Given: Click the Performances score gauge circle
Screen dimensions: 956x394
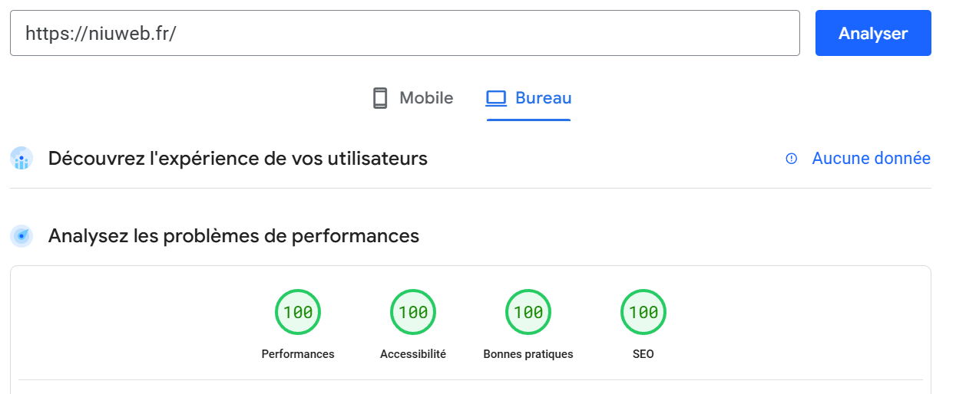Looking at the screenshot, I should (298, 312).
